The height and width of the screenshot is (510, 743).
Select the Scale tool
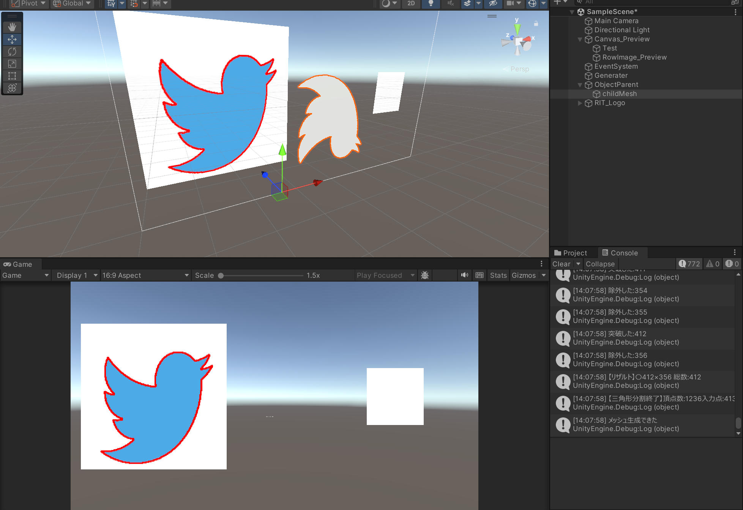coord(12,64)
